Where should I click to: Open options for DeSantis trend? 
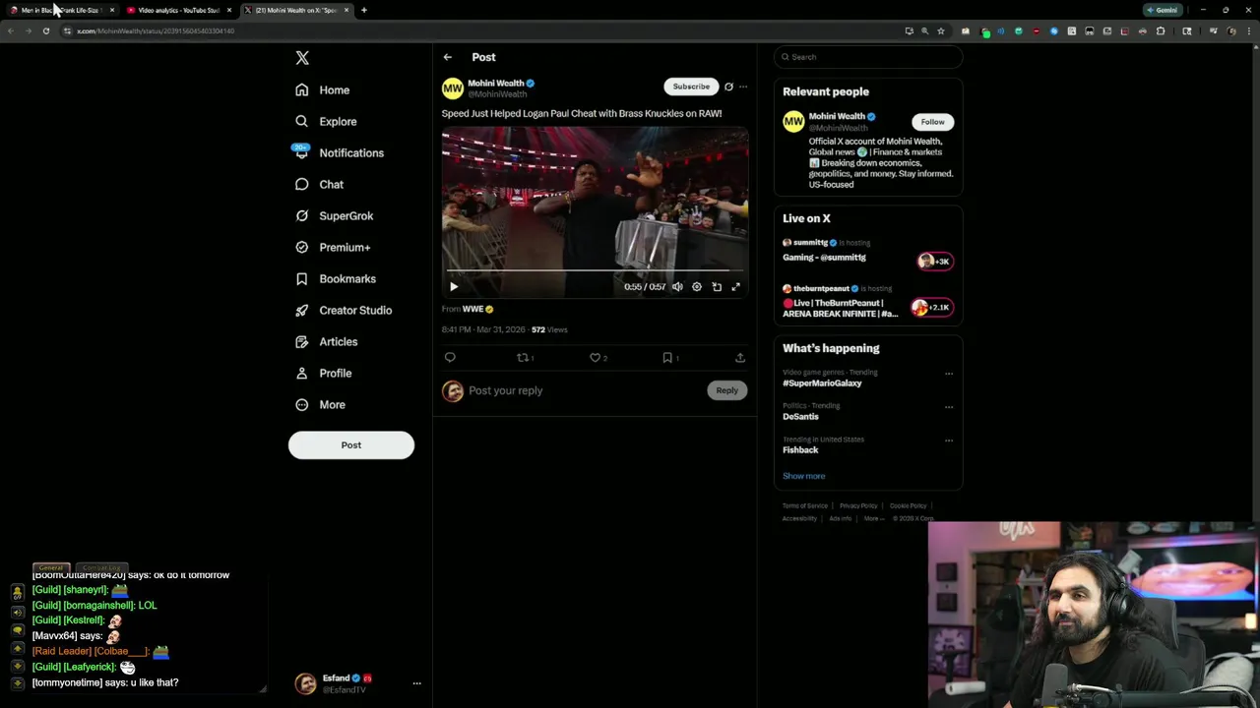(x=949, y=407)
